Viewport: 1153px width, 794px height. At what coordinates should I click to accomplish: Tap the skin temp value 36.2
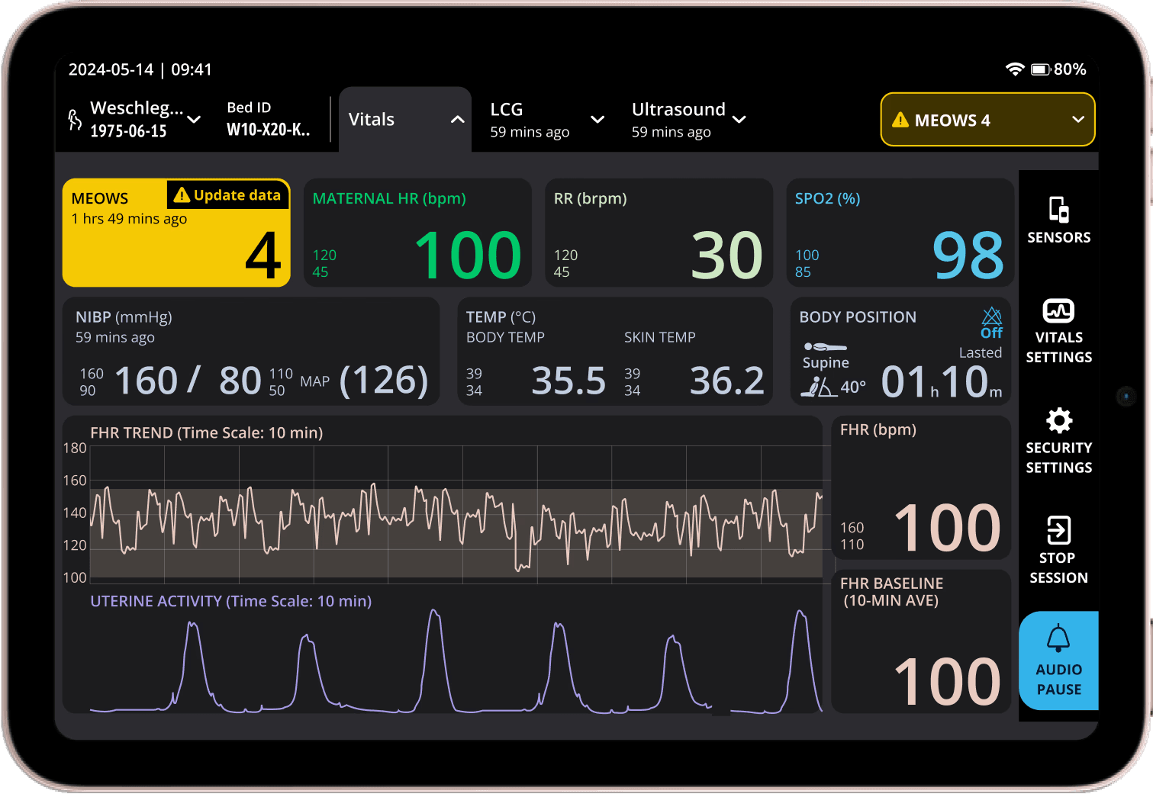[726, 381]
